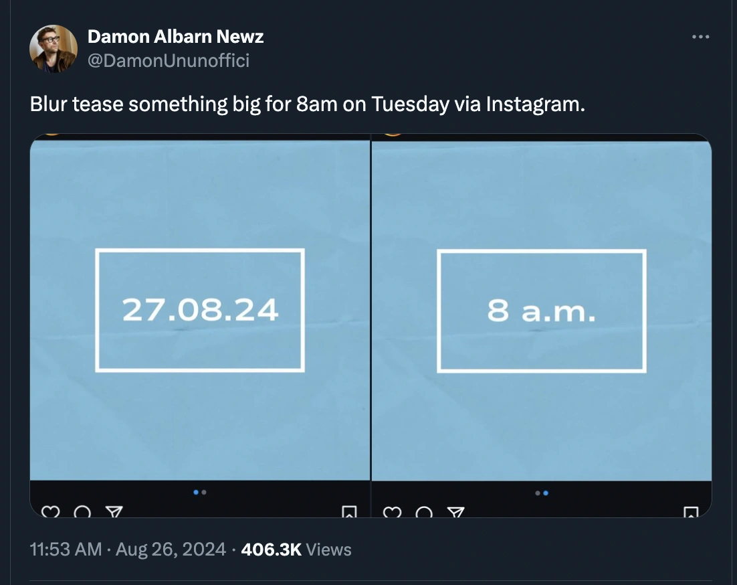Open the tweet's more options menu
The height and width of the screenshot is (585, 737).
click(x=700, y=37)
